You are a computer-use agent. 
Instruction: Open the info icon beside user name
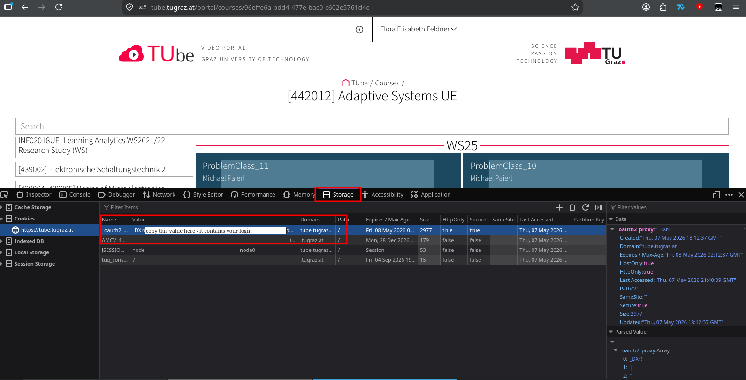point(359,30)
